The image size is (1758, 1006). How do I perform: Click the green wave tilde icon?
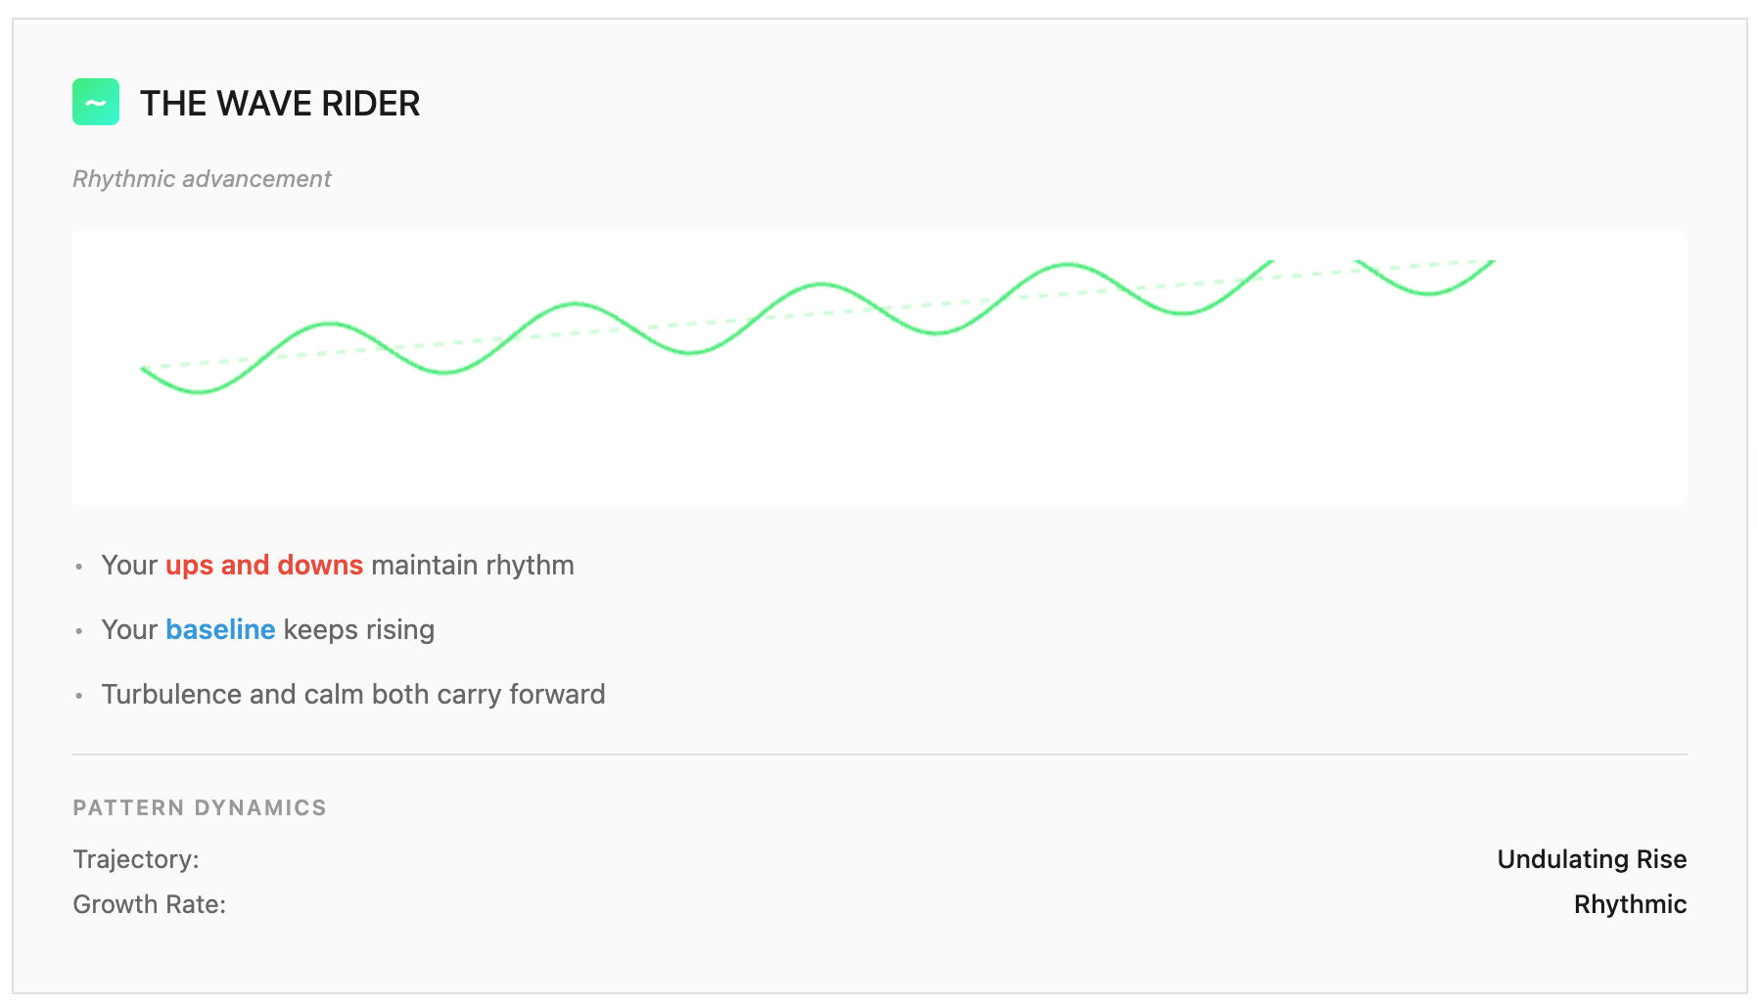96,102
